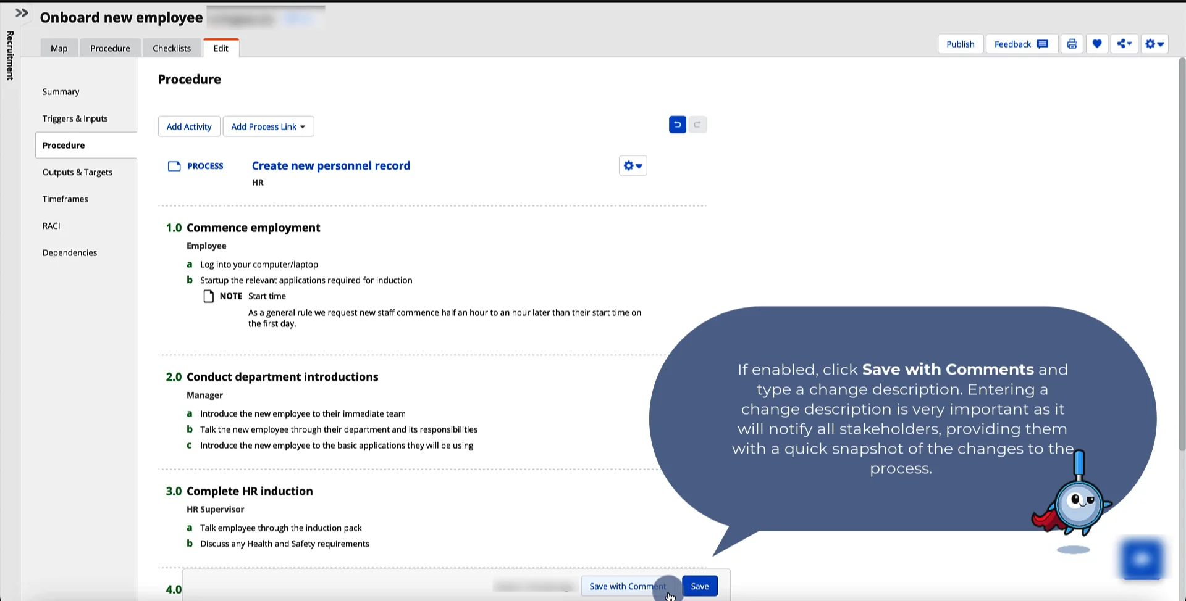Click the Recruitment vertical label in sidebar
This screenshot has width=1186, height=601.
tap(10, 56)
